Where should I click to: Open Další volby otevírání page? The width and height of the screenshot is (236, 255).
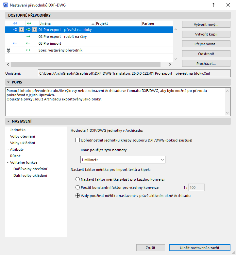[30, 169]
